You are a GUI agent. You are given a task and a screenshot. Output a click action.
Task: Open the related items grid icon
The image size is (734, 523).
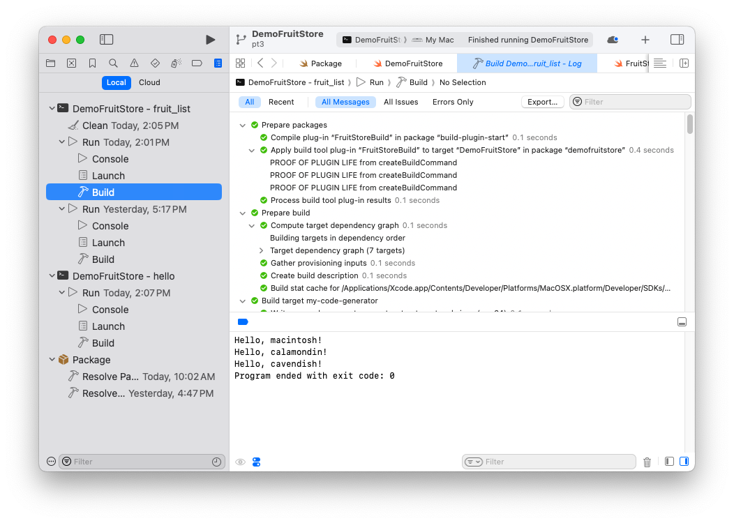[x=241, y=63]
